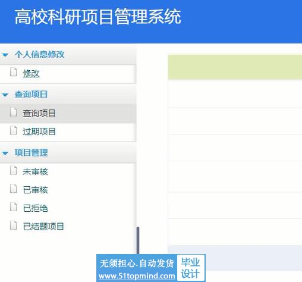Collapse the 个人信息修改 section arrow
Viewport: 302px width, 282px height.
pos(5,55)
